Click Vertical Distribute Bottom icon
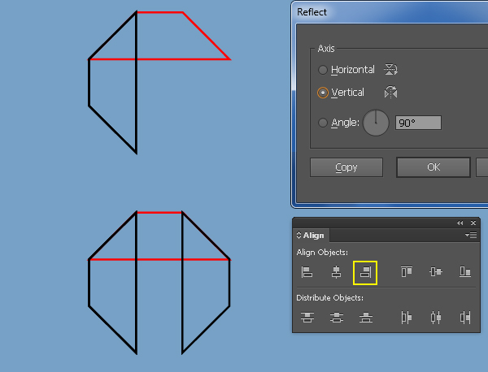This screenshot has width=488, height=372. [x=366, y=318]
